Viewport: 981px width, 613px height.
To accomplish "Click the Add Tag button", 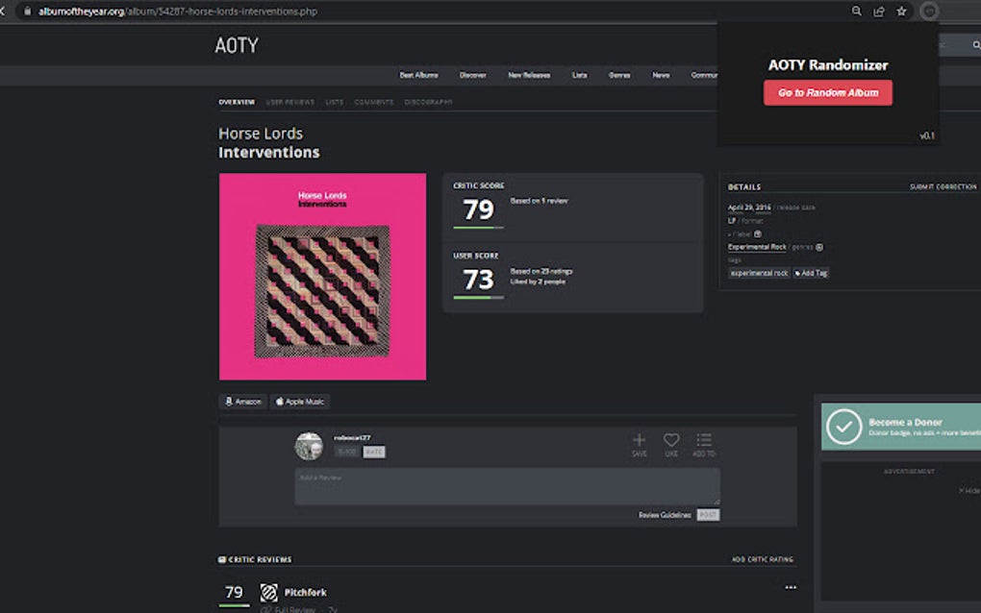I will 811,273.
